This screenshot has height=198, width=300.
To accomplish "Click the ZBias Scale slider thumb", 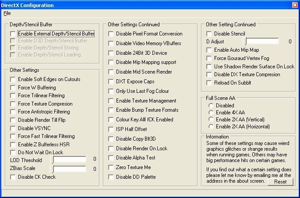I will (x=53, y=169).
